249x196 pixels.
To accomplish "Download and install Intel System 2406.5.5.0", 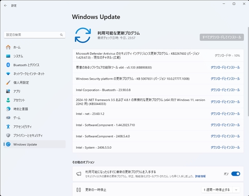I will coord(225,147).
